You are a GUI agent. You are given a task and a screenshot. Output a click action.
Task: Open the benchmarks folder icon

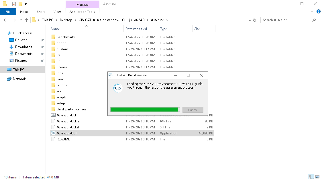(x=53, y=37)
